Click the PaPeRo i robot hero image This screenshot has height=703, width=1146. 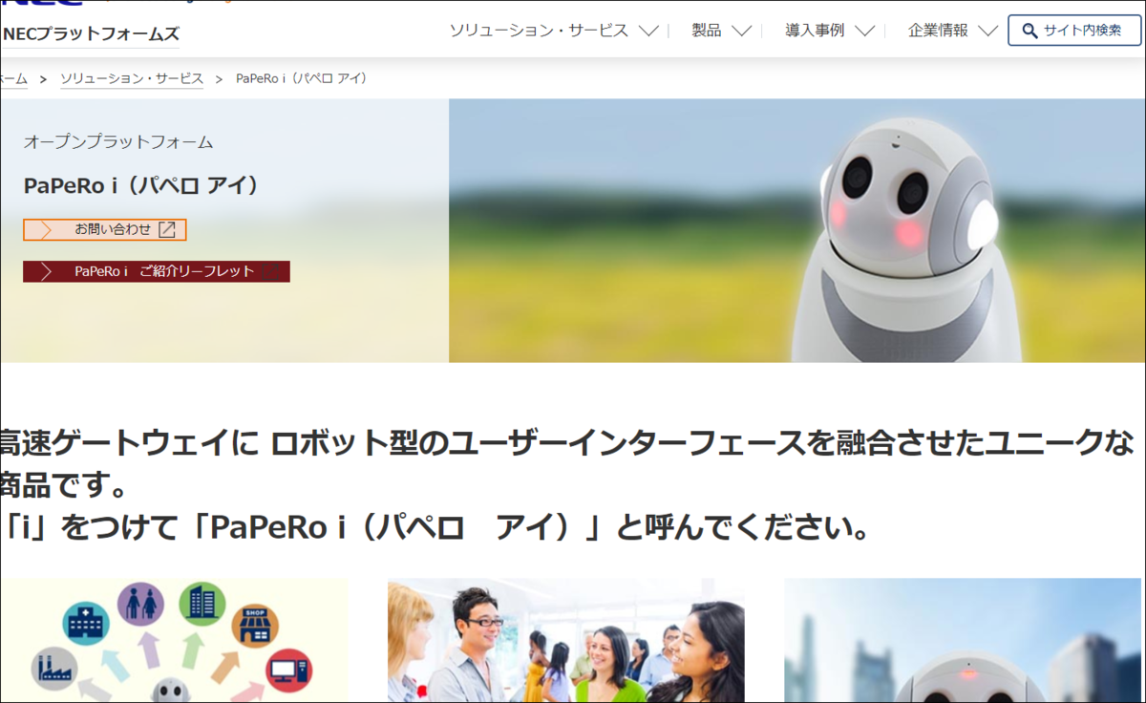[797, 230]
